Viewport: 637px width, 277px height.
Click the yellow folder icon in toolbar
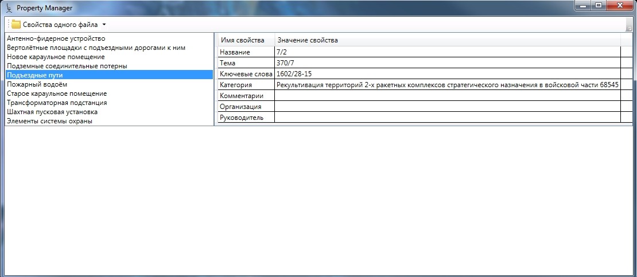[x=16, y=24]
